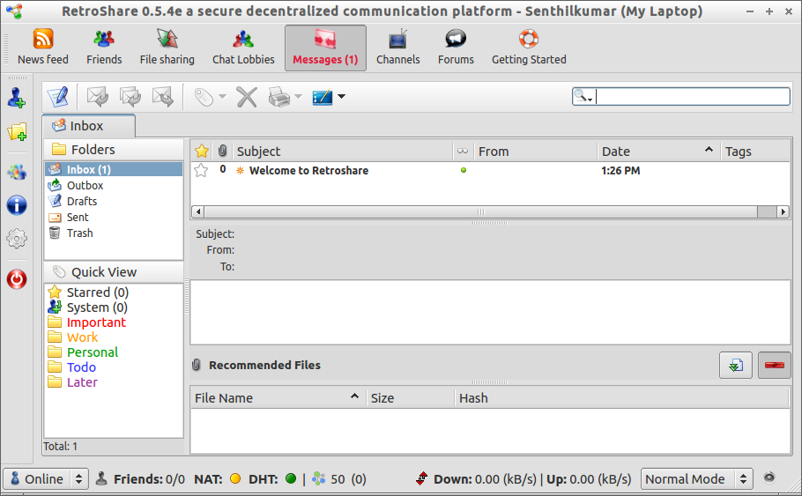802x496 pixels.
Task: Select the Inbox (1) folder
Action: tap(114, 169)
